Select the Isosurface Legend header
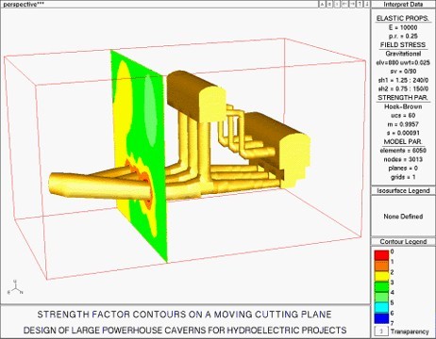 tap(403, 190)
